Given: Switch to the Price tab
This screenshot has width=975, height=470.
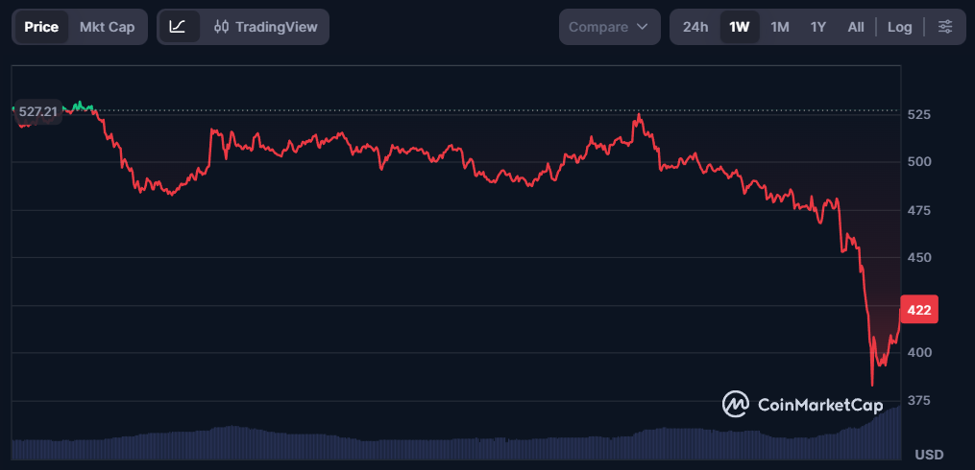Looking at the screenshot, I should (41, 27).
